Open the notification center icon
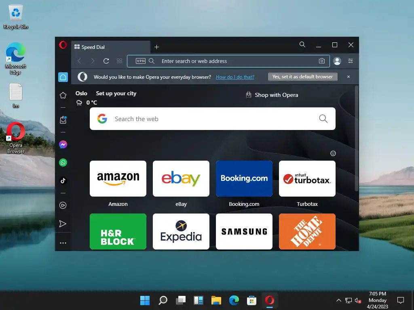Viewport: 414px width, 310px height. tap(401, 300)
